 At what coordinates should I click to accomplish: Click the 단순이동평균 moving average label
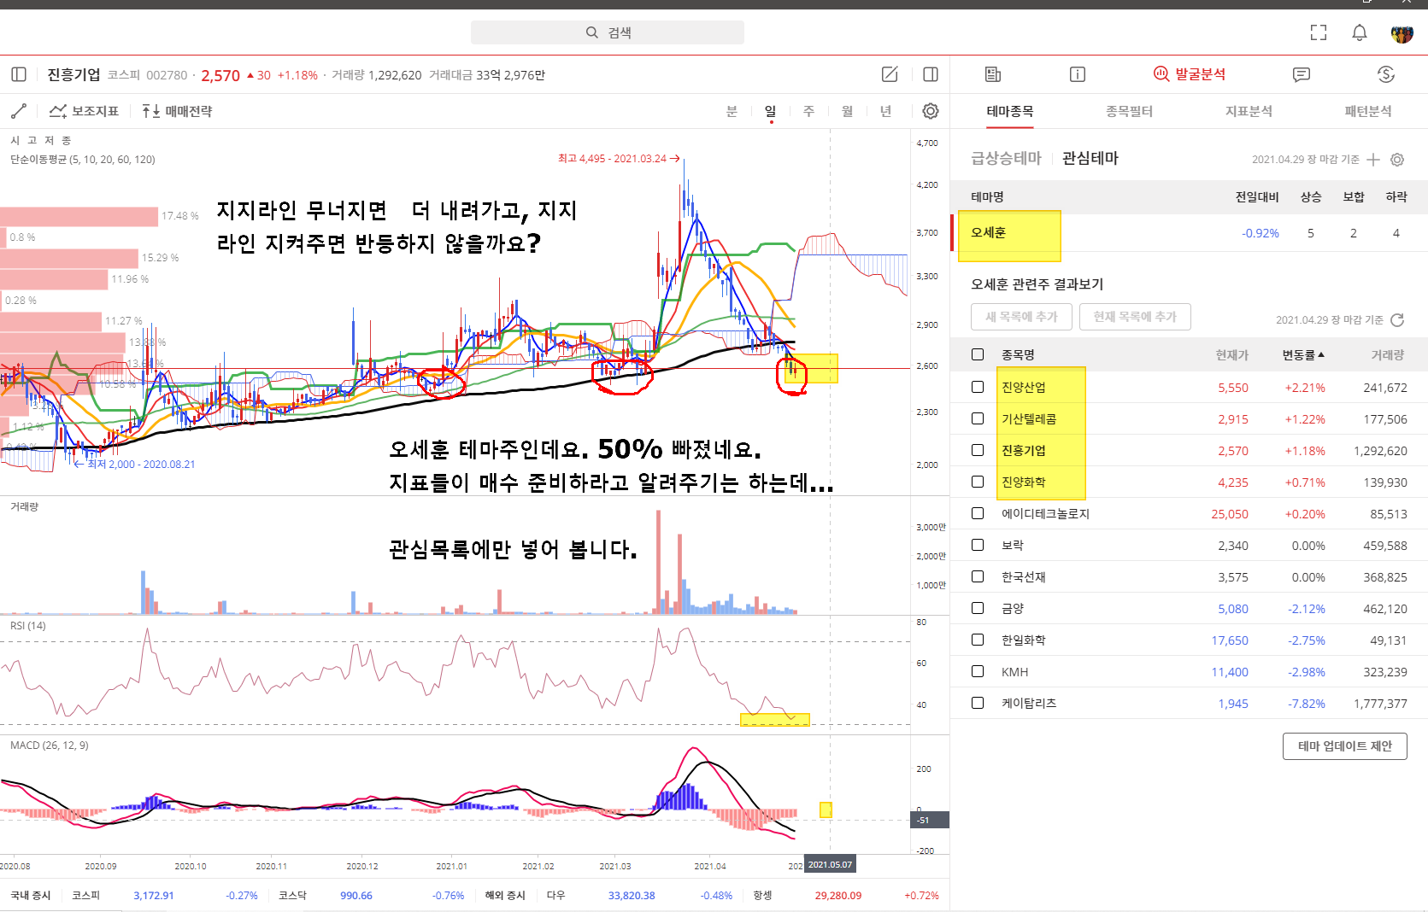click(83, 160)
